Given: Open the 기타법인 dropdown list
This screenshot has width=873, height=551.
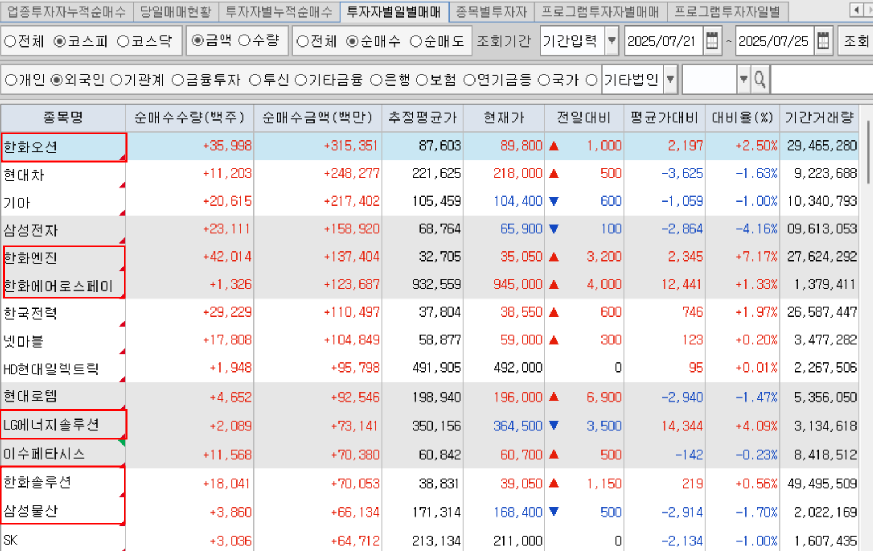Looking at the screenshot, I should point(670,80).
